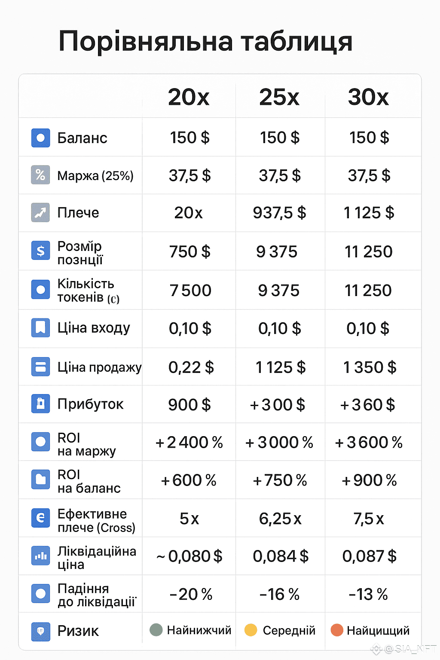The height and width of the screenshot is (660, 440).
Task: Click the arrow chart icon next to Плече
Action: pyautogui.click(x=40, y=212)
